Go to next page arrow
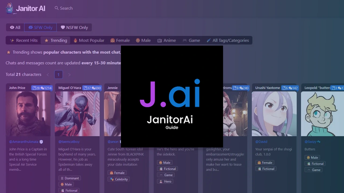Viewport: 344px width, 193px height. [x=69, y=75]
